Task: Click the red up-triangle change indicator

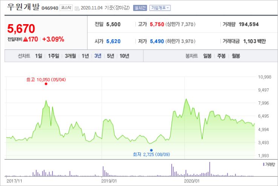Action: (x=26, y=39)
